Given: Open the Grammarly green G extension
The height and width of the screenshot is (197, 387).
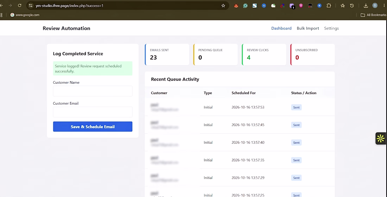Looking at the screenshot, I should [x=245, y=6].
